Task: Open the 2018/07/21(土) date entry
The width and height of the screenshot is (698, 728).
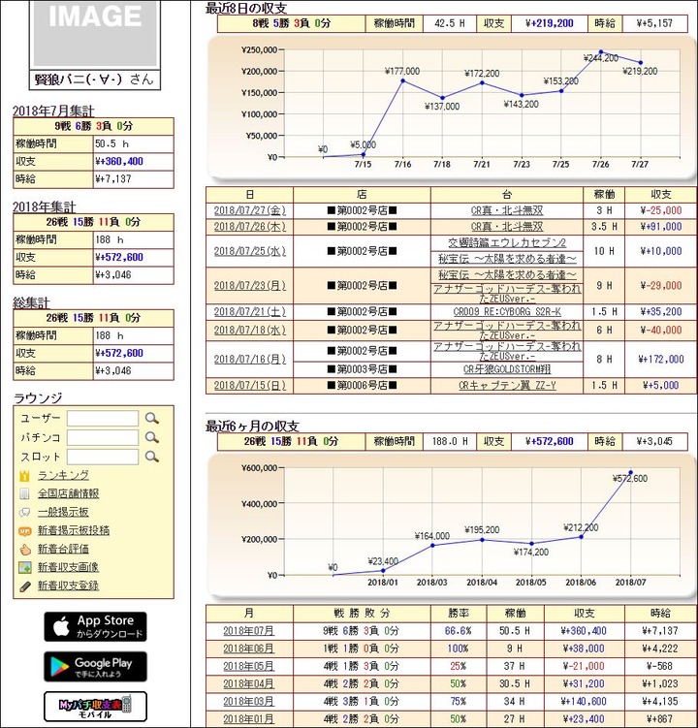Action: pyautogui.click(x=250, y=311)
